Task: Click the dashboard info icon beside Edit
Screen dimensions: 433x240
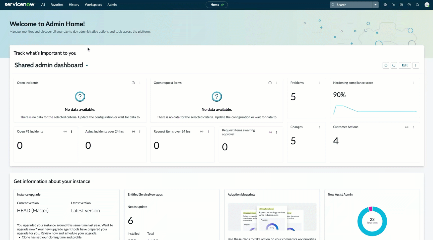Action: (394, 65)
